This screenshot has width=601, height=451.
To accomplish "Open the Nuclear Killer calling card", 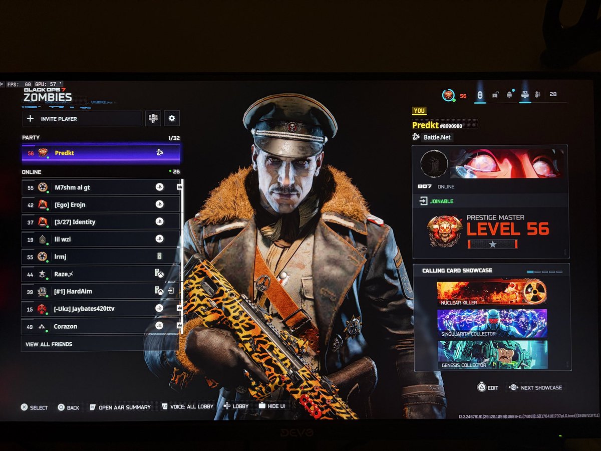I will 492,293.
